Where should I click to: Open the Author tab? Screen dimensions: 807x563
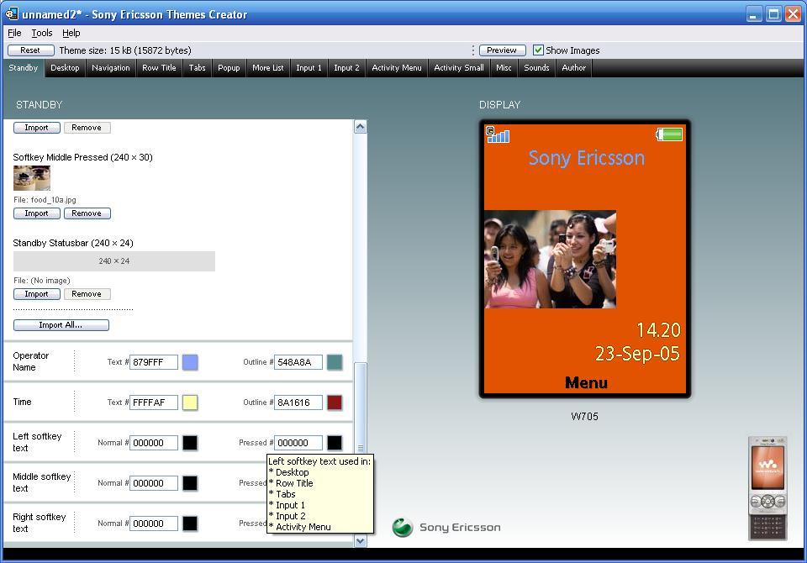(574, 68)
